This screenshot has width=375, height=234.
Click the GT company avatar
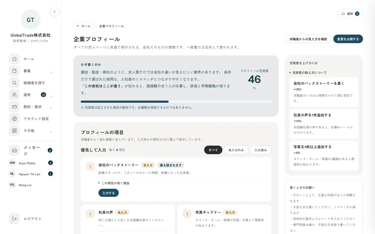pos(30,19)
